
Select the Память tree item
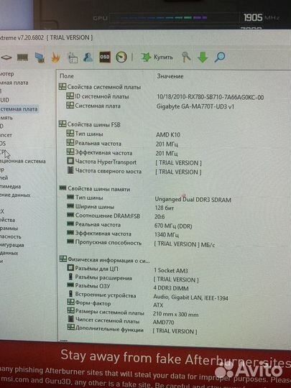pos(6,118)
